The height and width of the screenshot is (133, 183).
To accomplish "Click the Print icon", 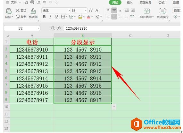I will (x=32, y=2).
